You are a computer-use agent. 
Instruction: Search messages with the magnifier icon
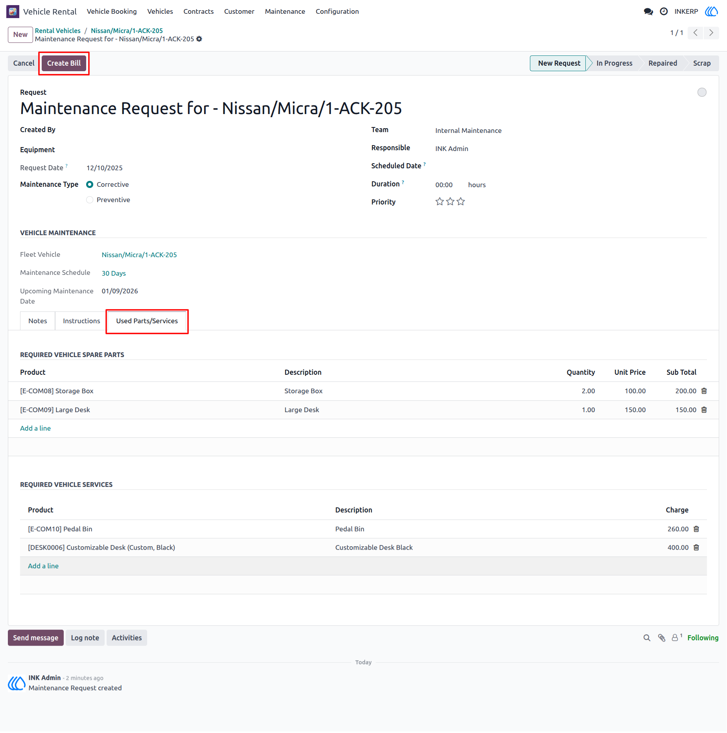point(647,638)
